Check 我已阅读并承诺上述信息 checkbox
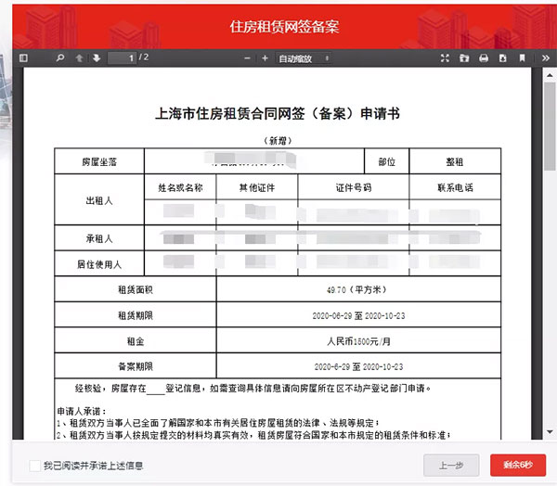Image resolution: width=557 pixels, height=486 pixels. click(35, 466)
